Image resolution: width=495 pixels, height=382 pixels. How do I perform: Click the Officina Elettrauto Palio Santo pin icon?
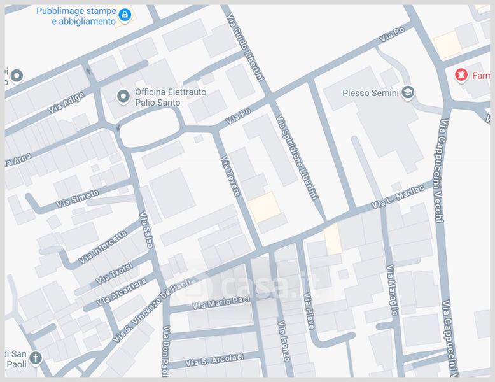click(123, 96)
